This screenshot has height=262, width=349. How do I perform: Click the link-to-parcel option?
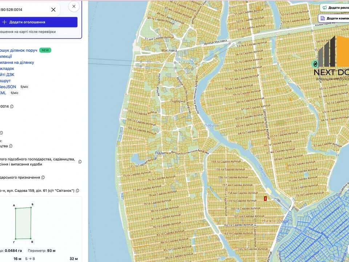pos(17,62)
